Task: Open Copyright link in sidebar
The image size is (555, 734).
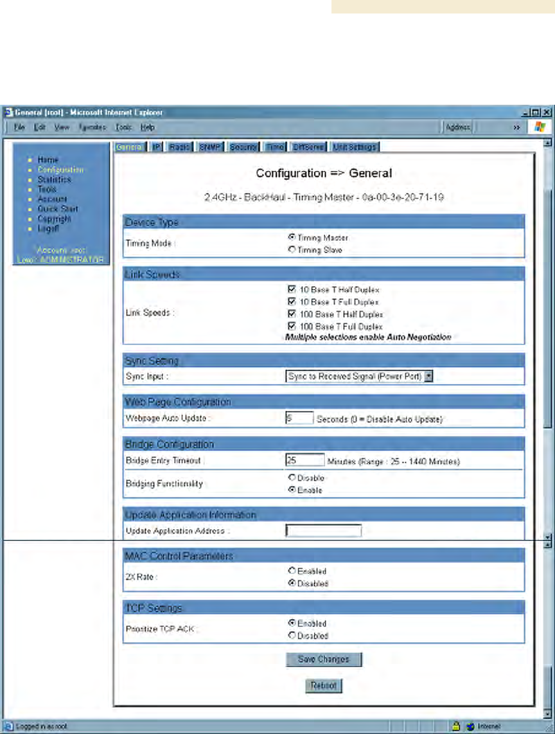Action: pyautogui.click(x=55, y=219)
